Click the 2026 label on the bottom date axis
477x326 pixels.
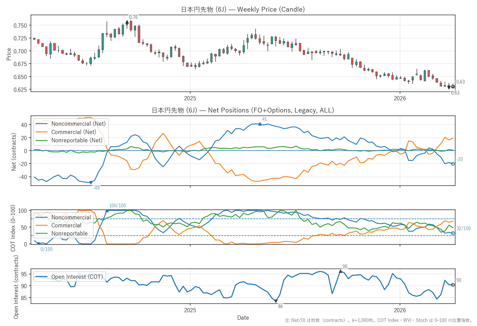400,310
